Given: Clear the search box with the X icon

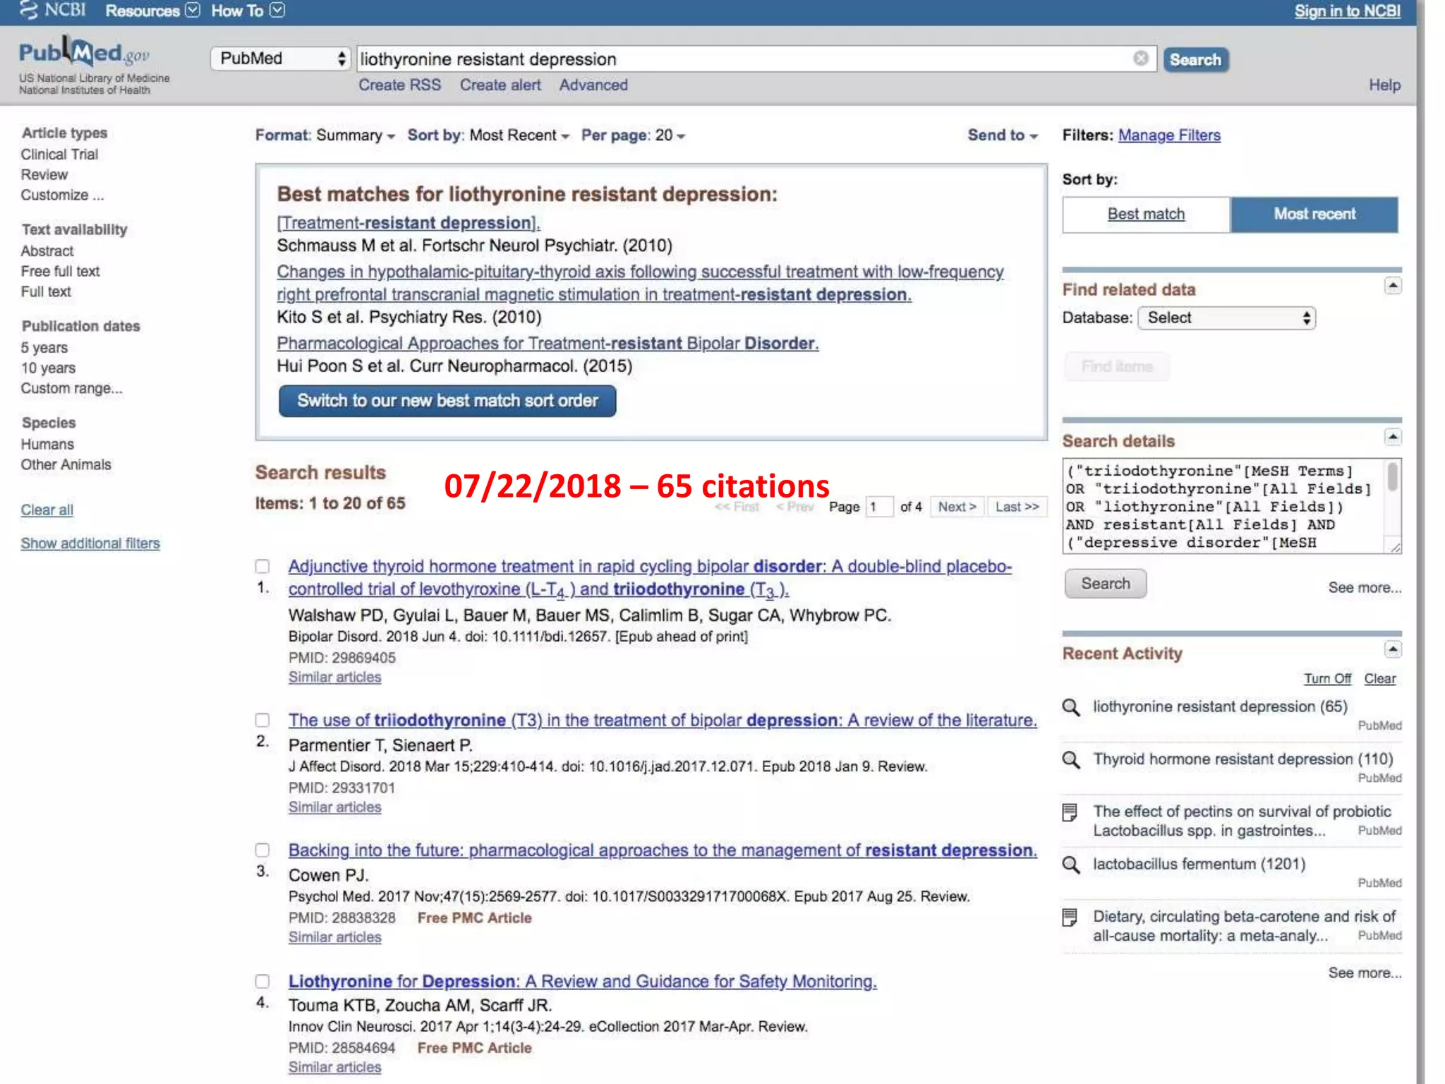Looking at the screenshot, I should pos(1140,59).
